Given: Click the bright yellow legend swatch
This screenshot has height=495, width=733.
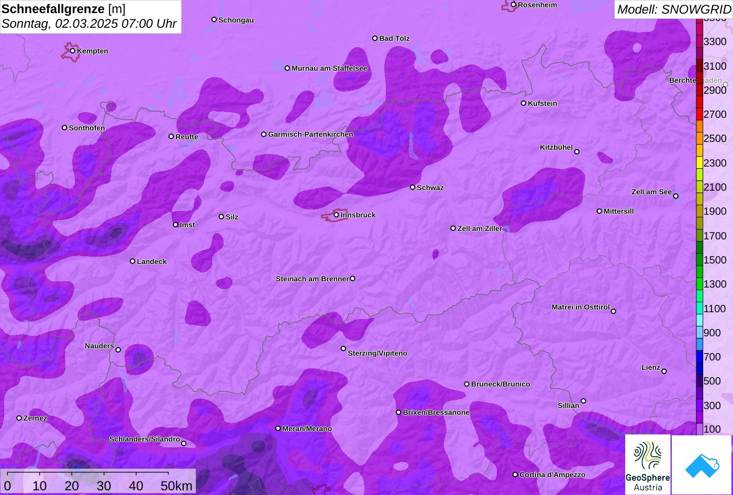Looking at the screenshot, I should point(699,162).
